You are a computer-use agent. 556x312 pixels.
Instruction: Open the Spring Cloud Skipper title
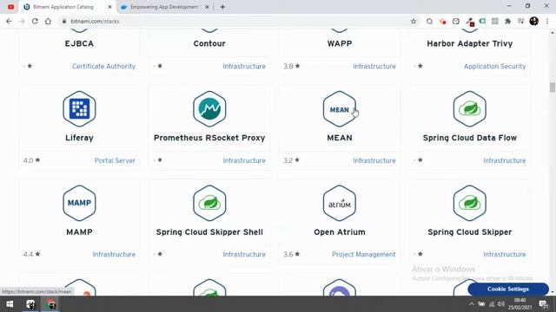coord(469,232)
